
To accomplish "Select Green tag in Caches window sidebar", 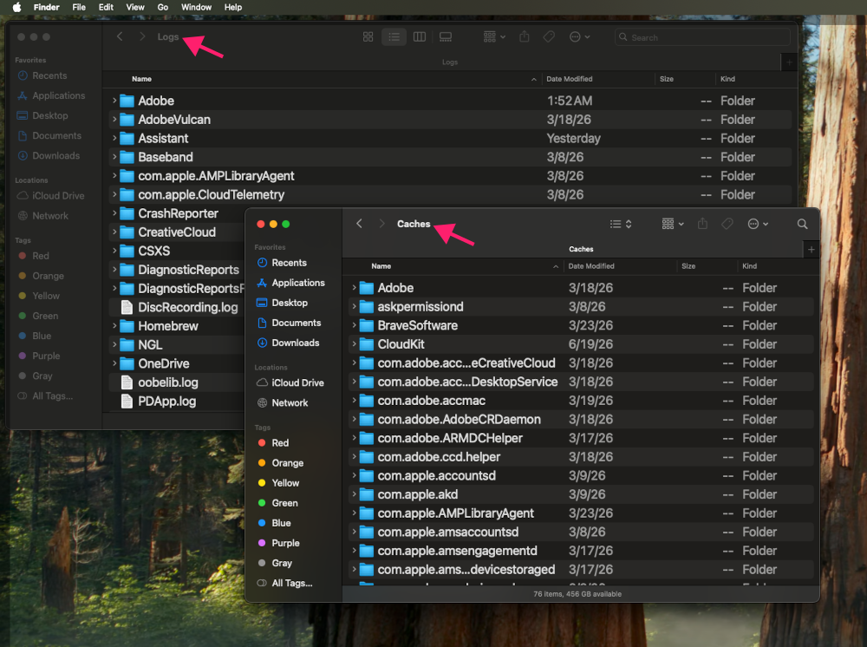I will point(284,503).
